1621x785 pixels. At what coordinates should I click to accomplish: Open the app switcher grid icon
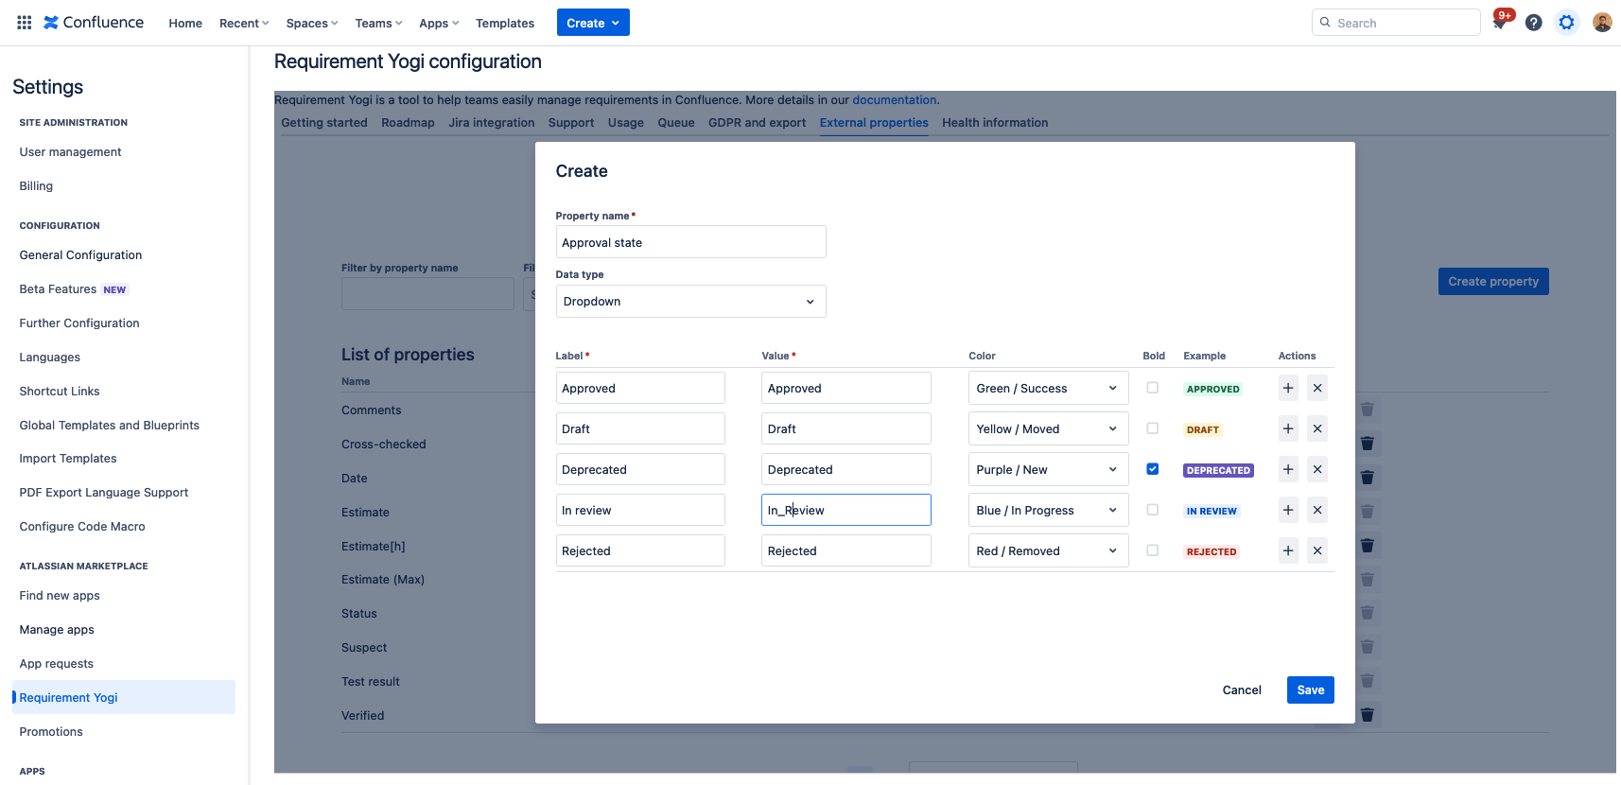[x=25, y=23]
